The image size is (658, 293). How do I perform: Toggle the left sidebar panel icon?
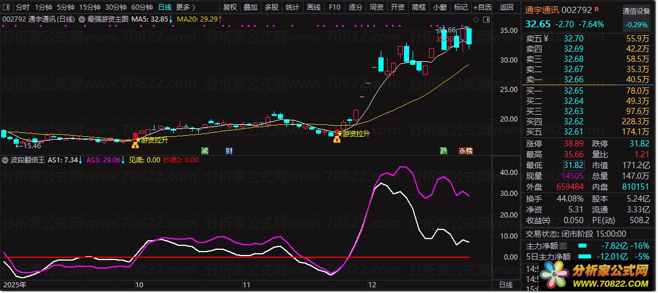[x=7, y=7]
